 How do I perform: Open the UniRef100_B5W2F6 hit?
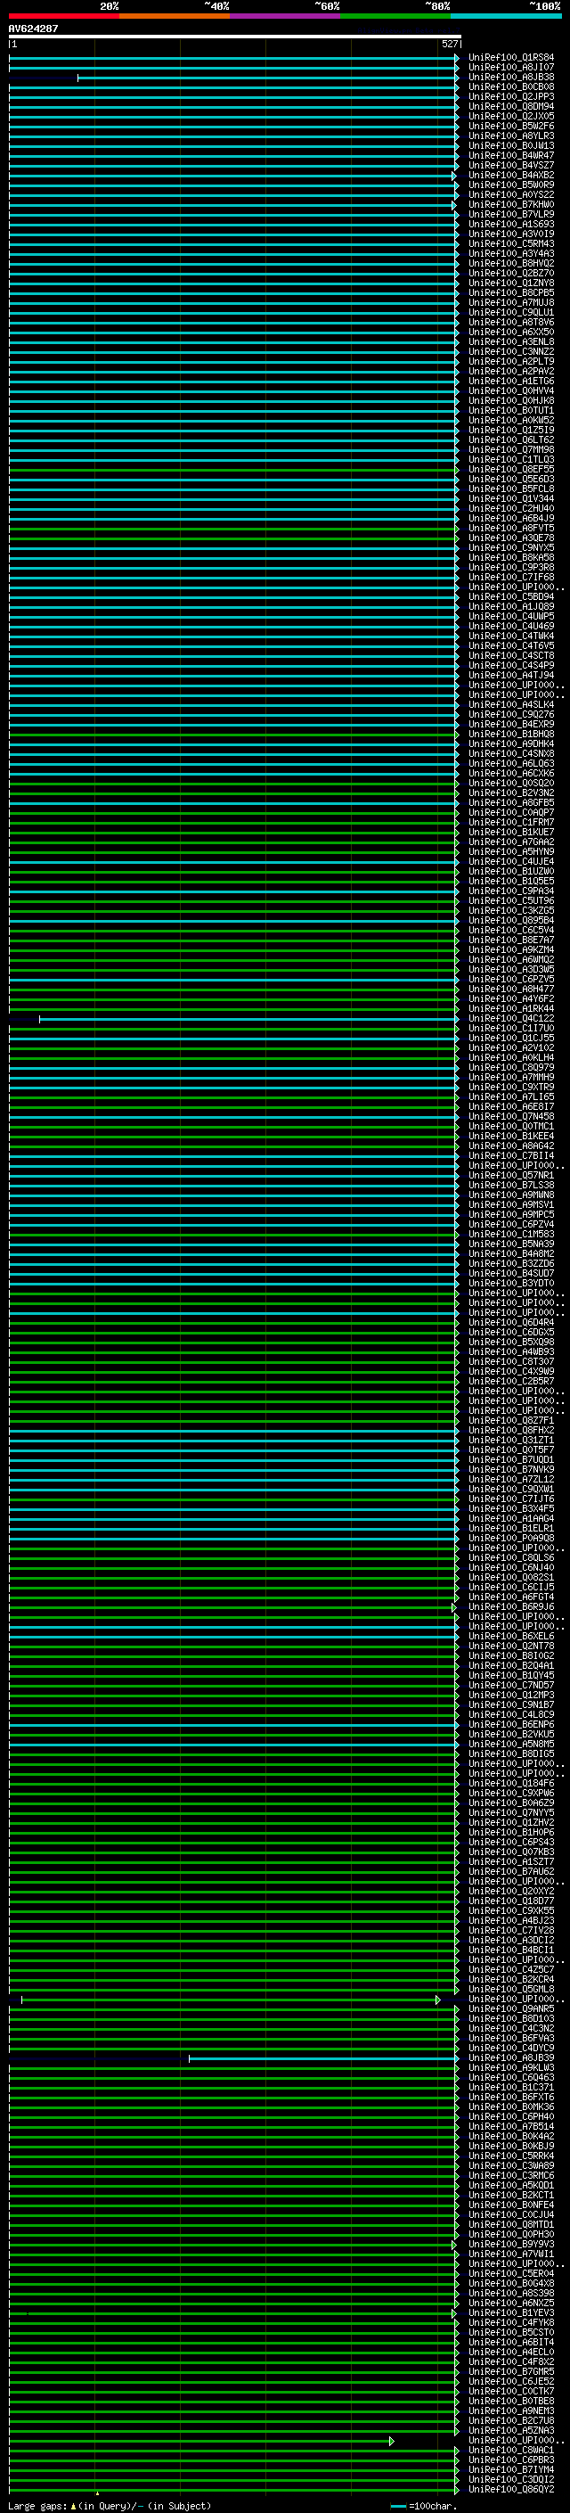coord(510,126)
